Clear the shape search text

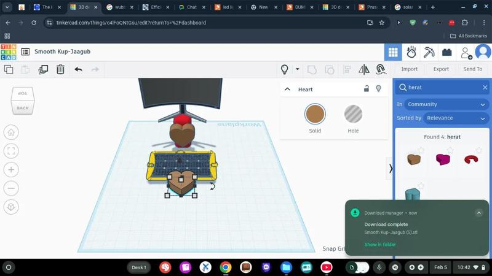click(485, 88)
